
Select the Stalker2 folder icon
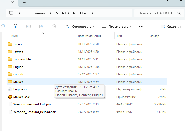pos(10,82)
